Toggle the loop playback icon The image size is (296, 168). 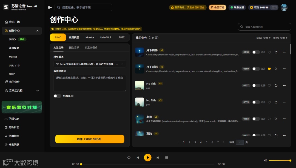[x=129, y=158]
